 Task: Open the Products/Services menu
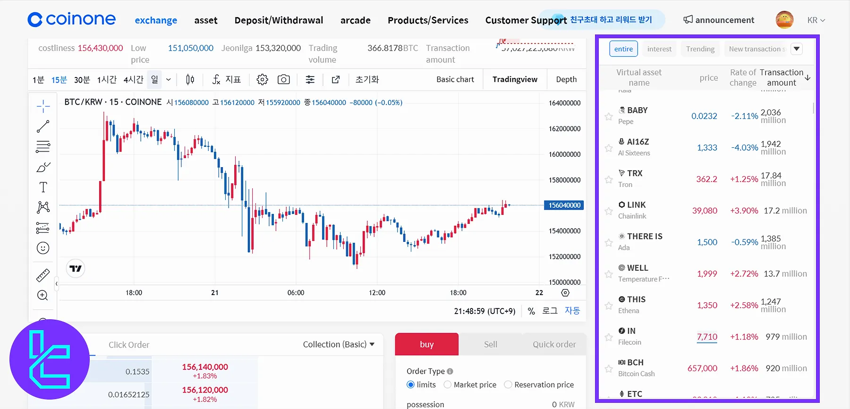point(428,20)
